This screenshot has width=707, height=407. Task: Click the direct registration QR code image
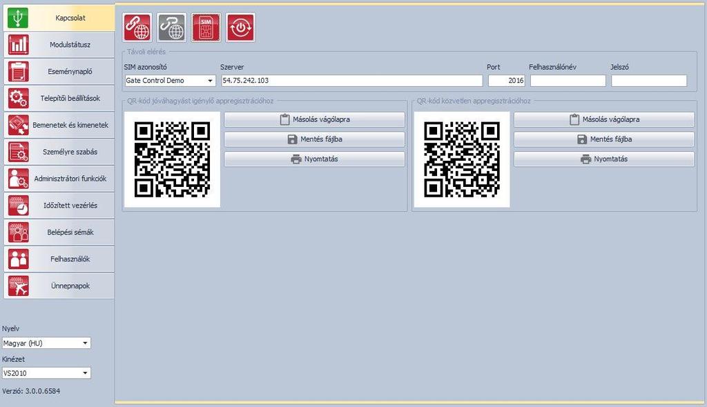coord(462,159)
